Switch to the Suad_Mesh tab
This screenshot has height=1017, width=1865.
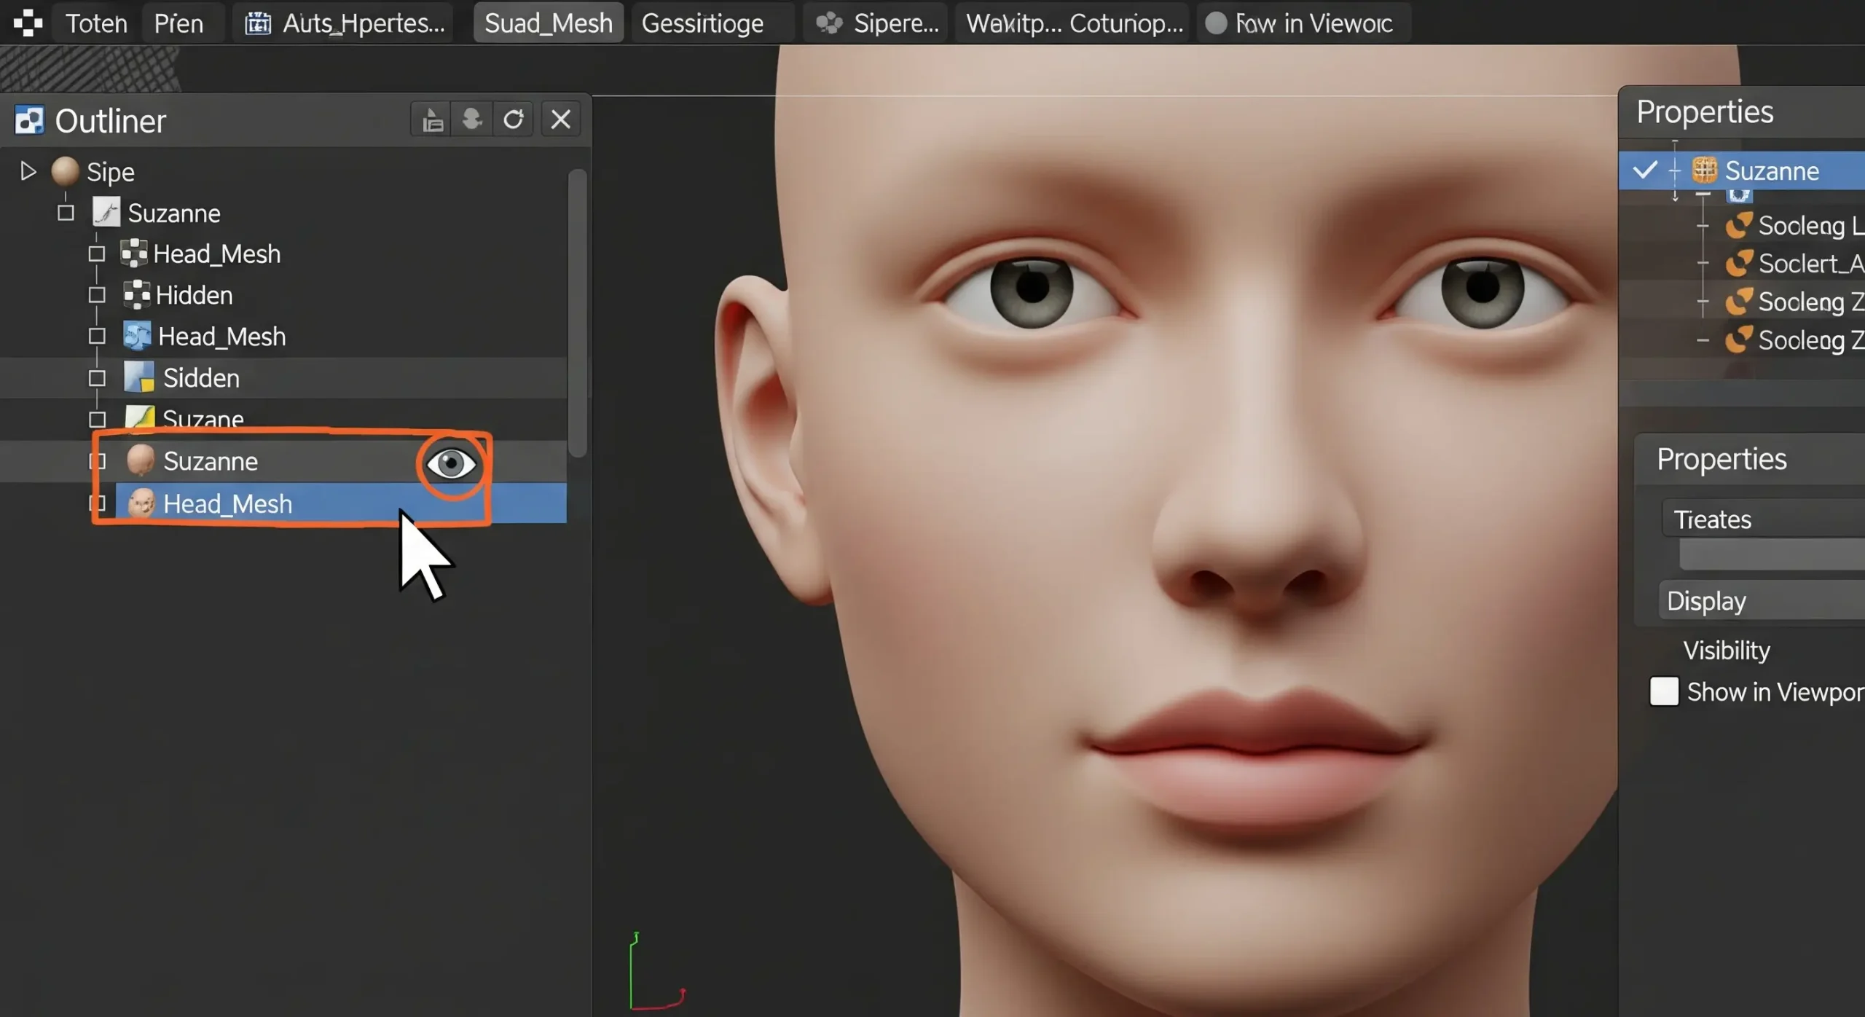pyautogui.click(x=547, y=23)
